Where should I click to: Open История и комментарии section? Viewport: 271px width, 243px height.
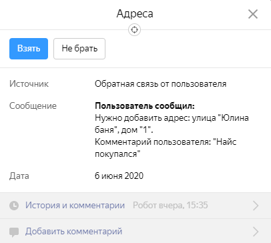[x=75, y=205]
